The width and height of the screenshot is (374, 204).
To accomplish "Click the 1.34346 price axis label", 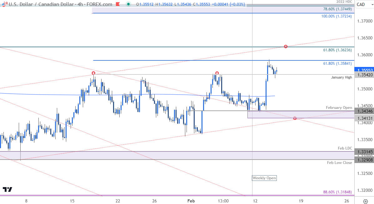I will tap(364, 111).
